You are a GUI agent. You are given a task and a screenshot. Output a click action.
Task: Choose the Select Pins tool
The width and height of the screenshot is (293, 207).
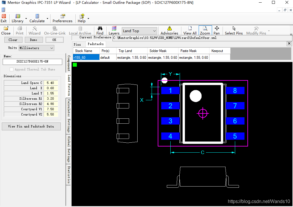[234, 30]
